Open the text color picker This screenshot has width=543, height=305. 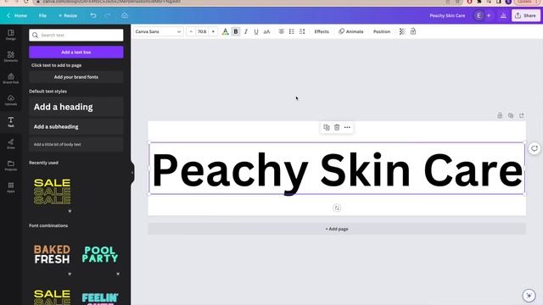(225, 31)
